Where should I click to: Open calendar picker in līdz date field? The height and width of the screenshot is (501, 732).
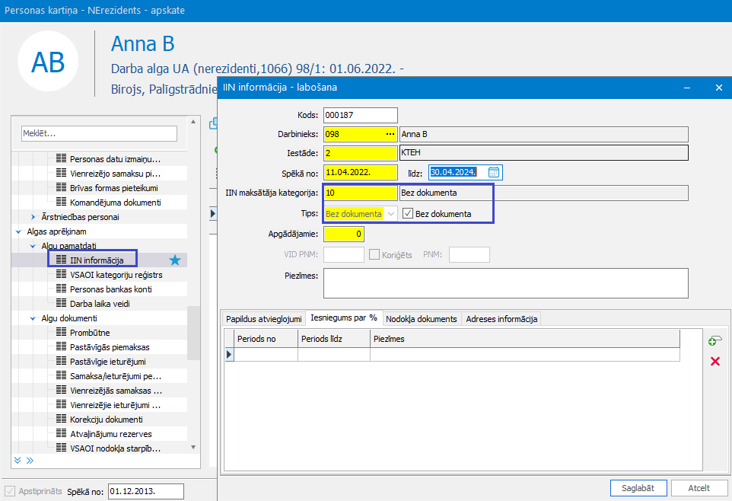point(493,172)
